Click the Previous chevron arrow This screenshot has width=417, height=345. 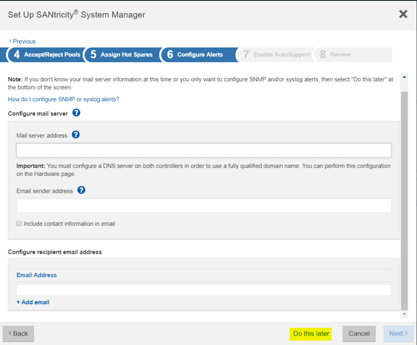11,41
